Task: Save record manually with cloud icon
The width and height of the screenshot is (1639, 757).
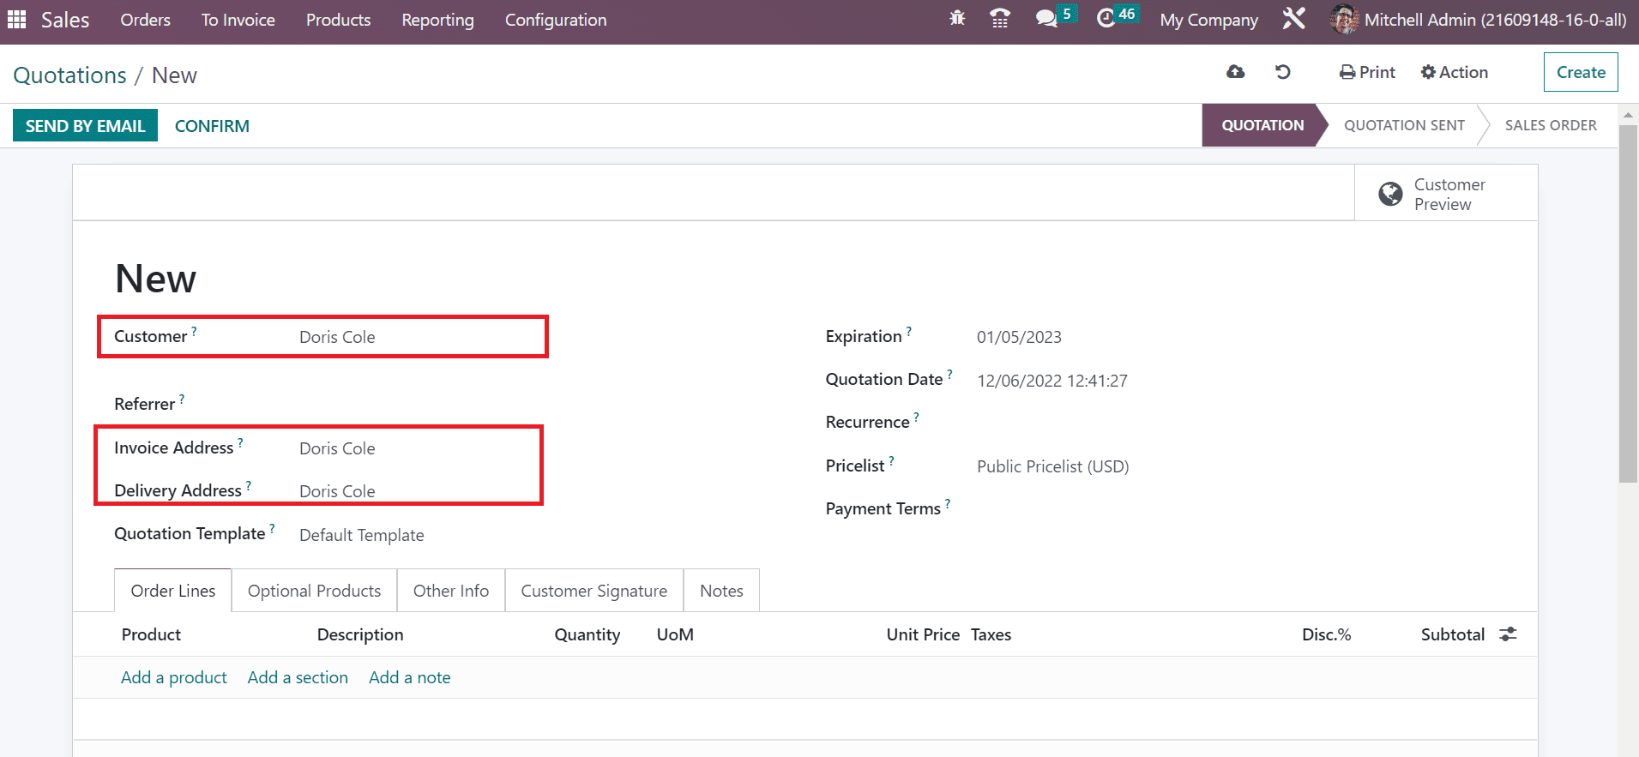Action: (x=1235, y=72)
